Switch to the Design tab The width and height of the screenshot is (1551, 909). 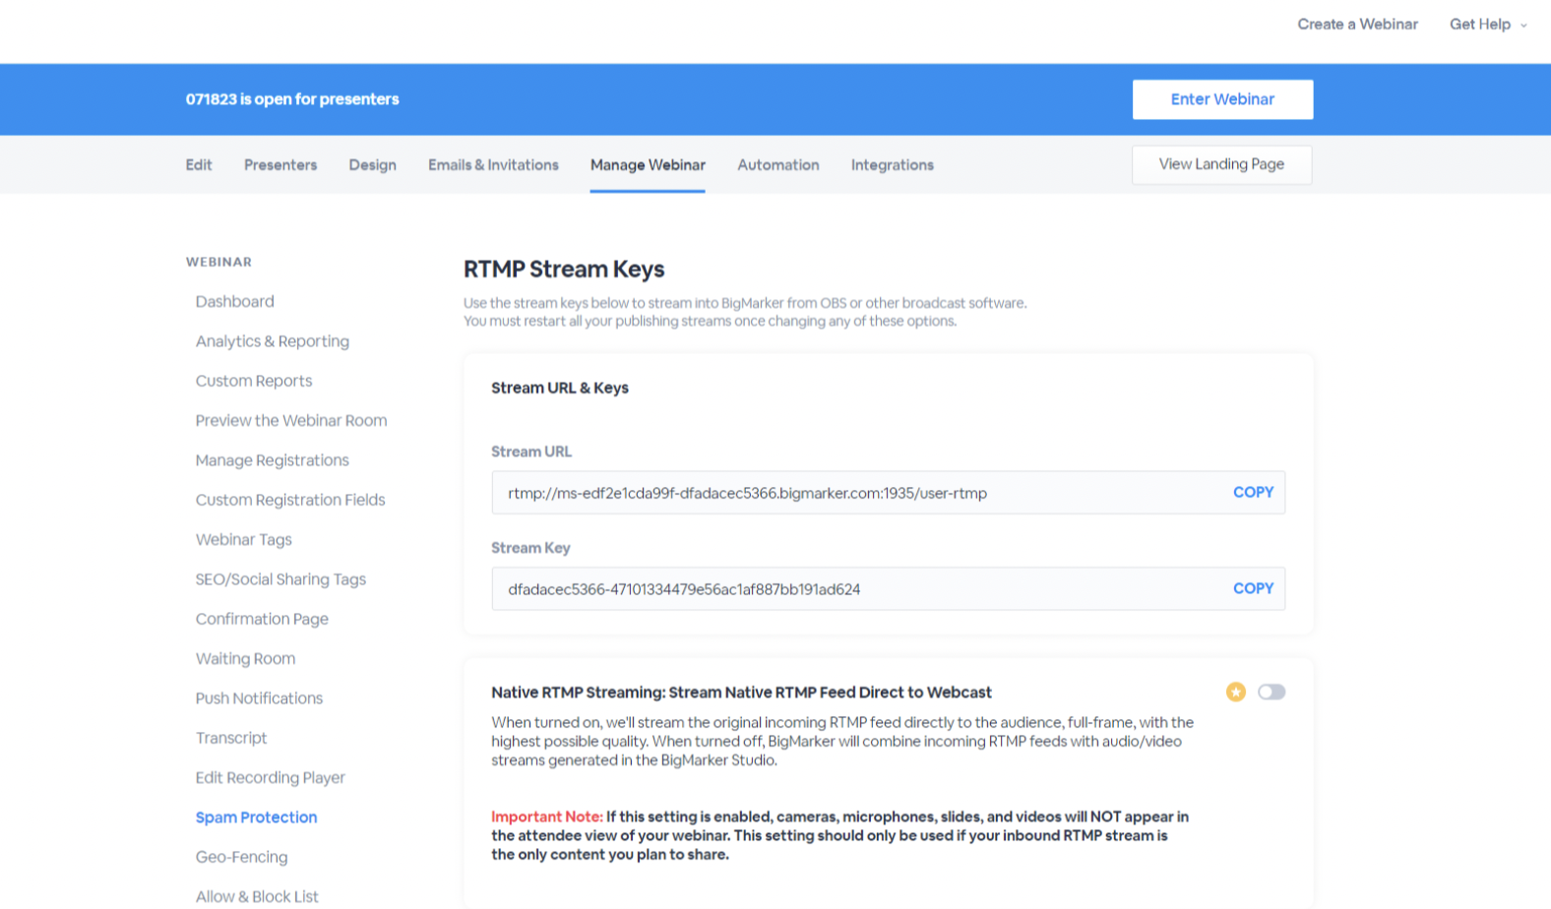[372, 165]
